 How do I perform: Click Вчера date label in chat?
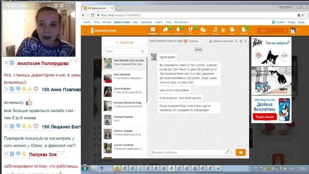(198, 49)
